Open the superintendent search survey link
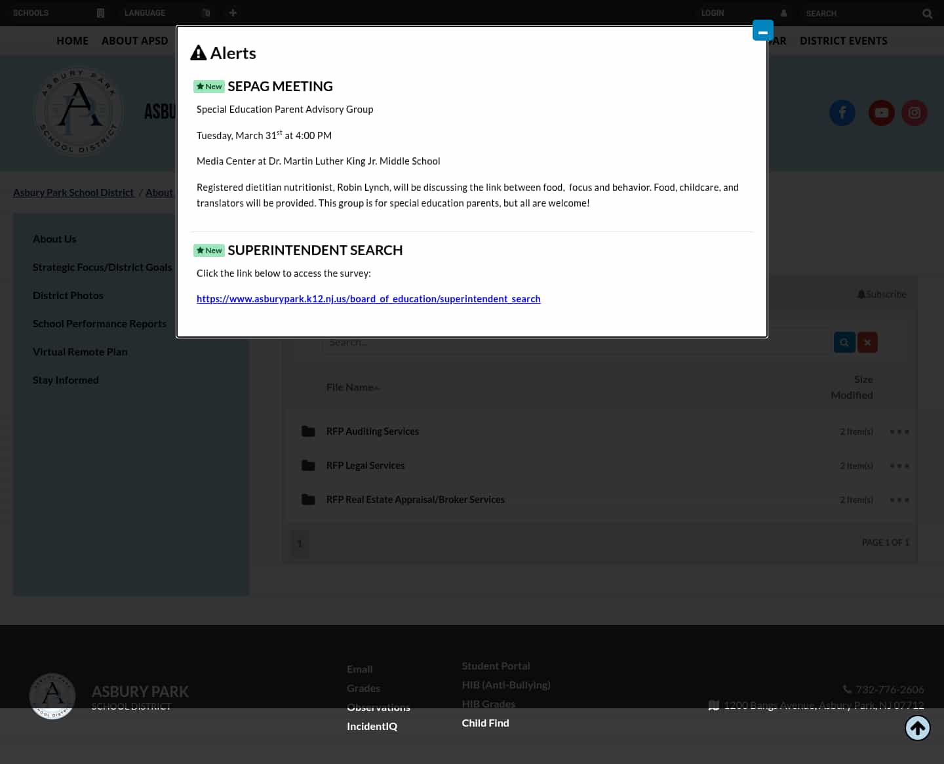This screenshot has height=764, width=944. coord(368,298)
